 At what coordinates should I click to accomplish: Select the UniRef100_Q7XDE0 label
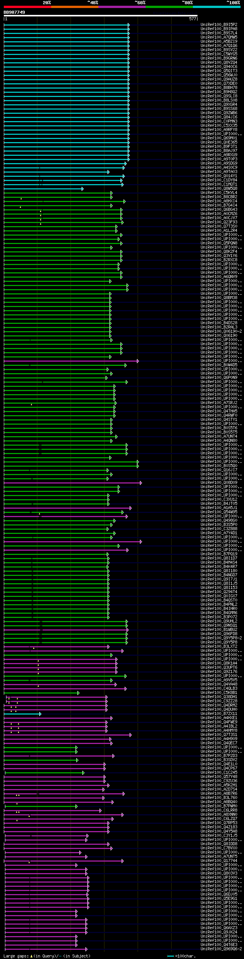coord(219,83)
